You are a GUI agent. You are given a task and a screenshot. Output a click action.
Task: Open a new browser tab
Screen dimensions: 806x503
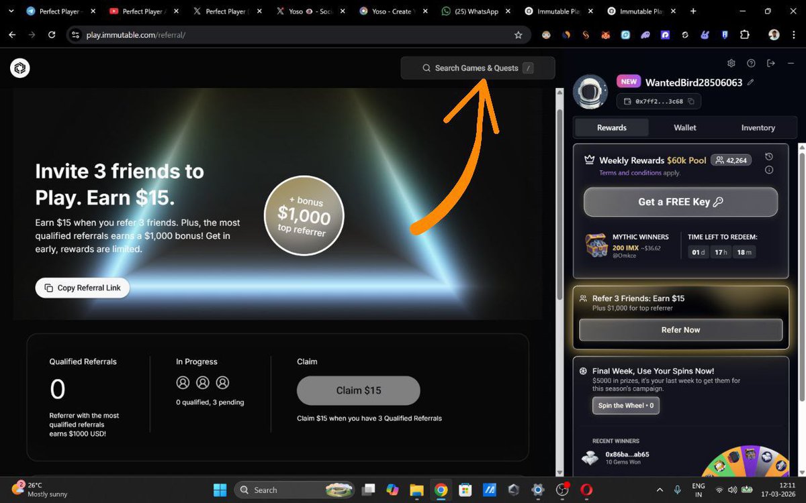[693, 11]
